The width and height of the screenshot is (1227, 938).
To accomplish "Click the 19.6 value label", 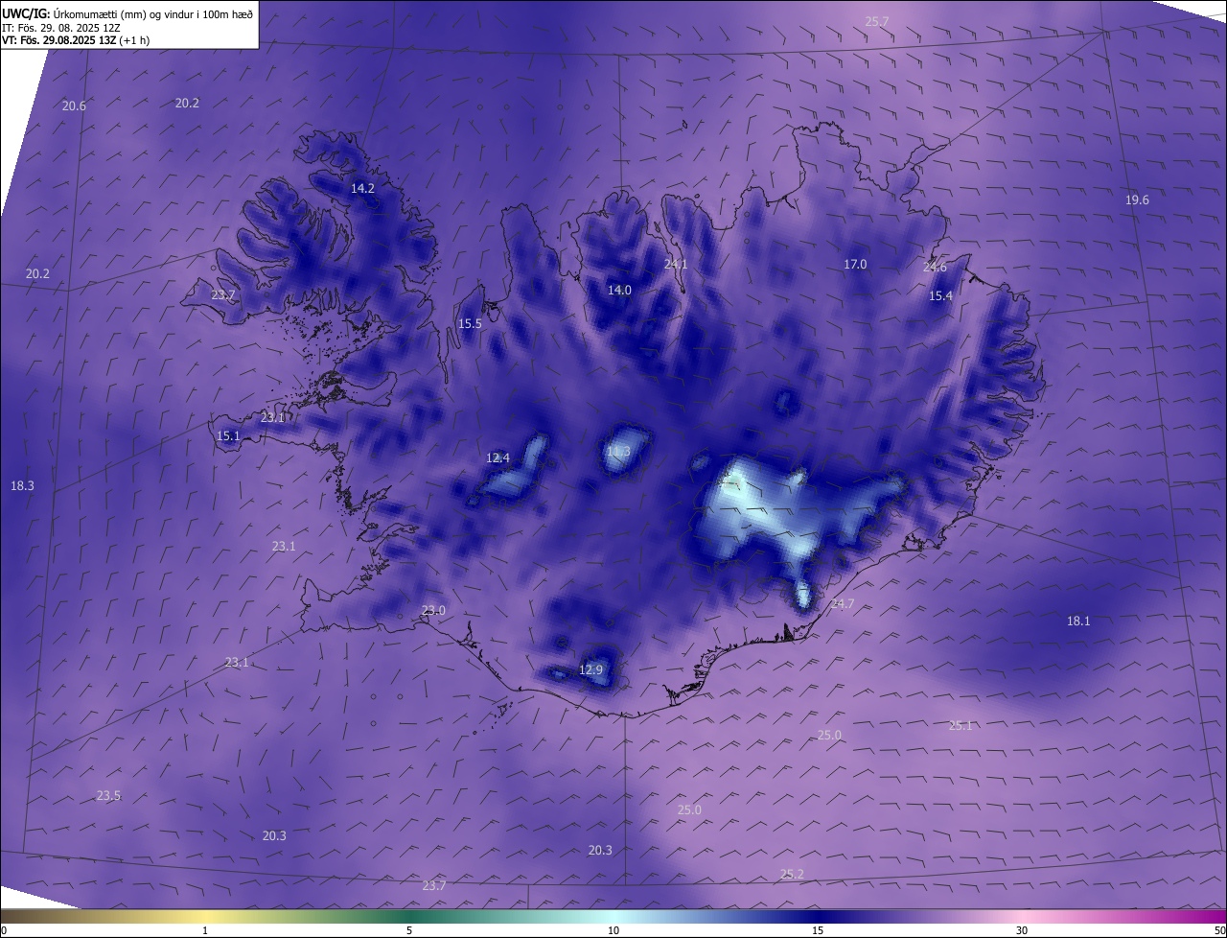I will [1137, 199].
